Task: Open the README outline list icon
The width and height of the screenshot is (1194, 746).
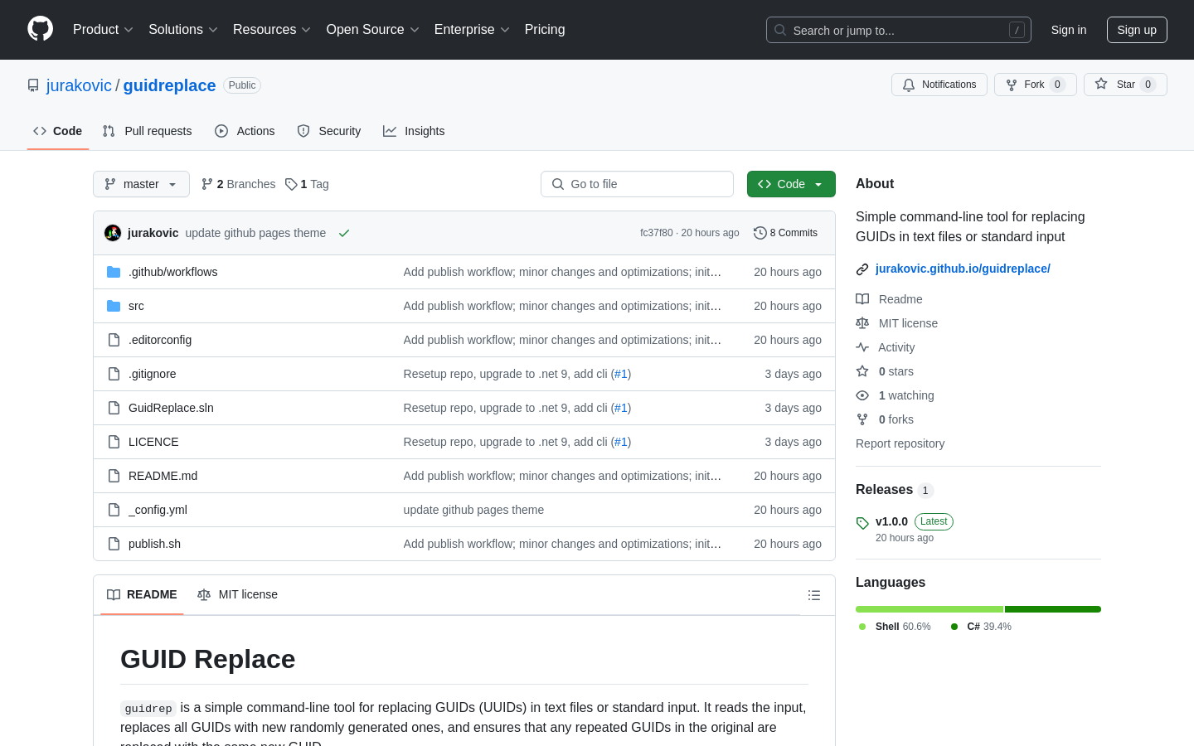Action: [x=814, y=595]
